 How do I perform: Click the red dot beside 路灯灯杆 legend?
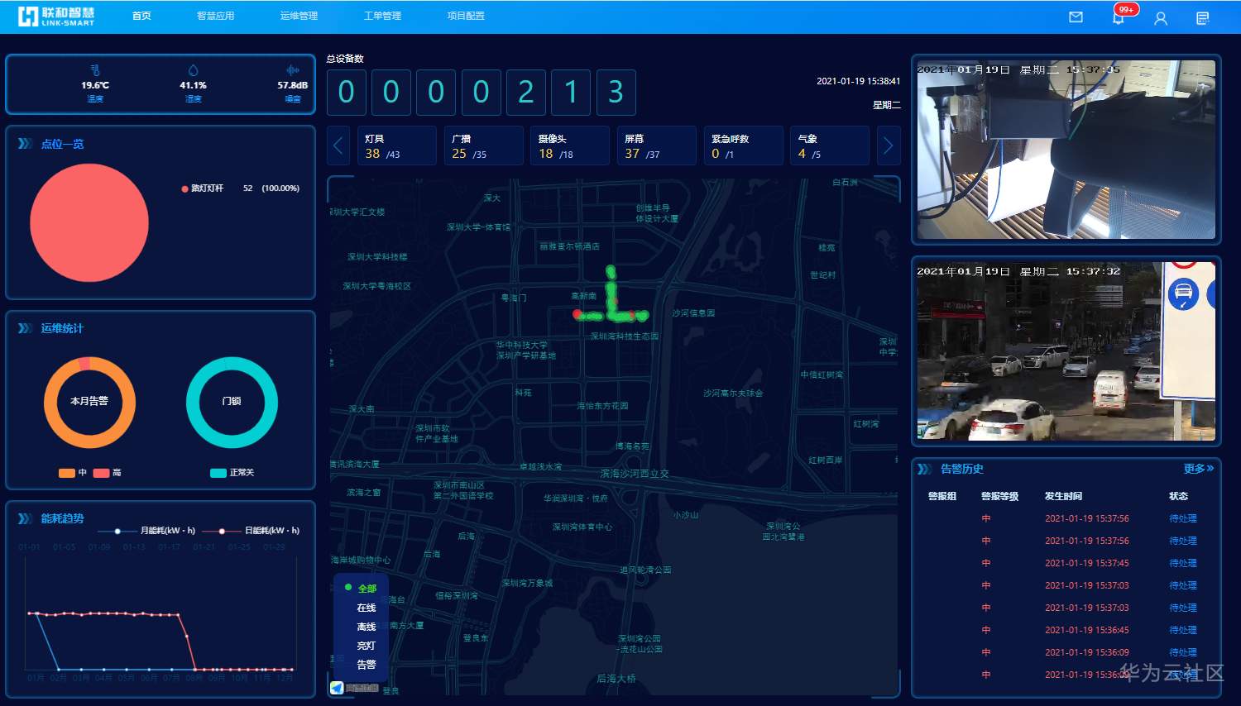(x=184, y=188)
